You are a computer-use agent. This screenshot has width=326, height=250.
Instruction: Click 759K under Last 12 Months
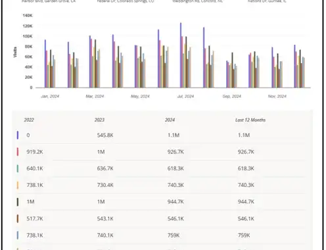[244, 236]
